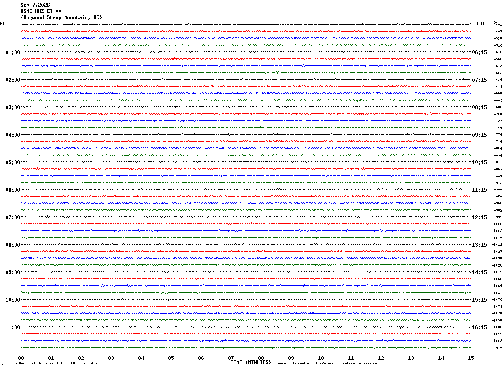
Task: Select the 05:00 EDT row label
Action: coord(13,162)
